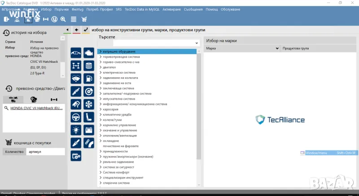Expand the горивопроводна система node chevron
The image size is (359, 196).
(x=101, y=57)
